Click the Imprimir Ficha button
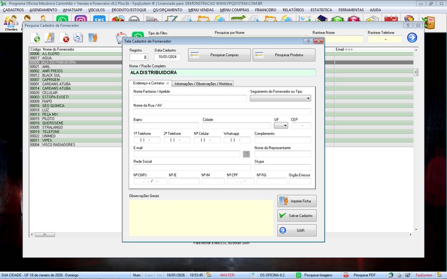447x279 pixels. pos(297,201)
